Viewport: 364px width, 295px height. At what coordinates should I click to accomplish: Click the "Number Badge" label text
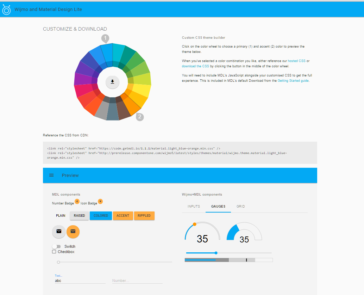[63, 203]
